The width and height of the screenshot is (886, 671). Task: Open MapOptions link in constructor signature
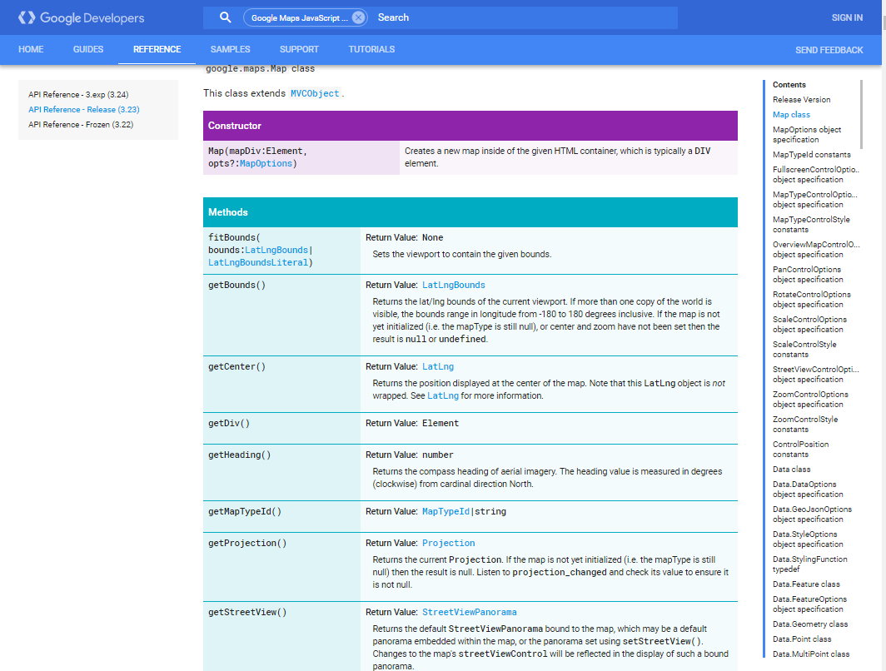coord(266,163)
